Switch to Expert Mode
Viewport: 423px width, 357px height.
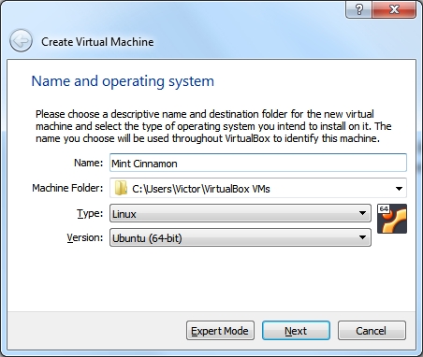click(220, 331)
